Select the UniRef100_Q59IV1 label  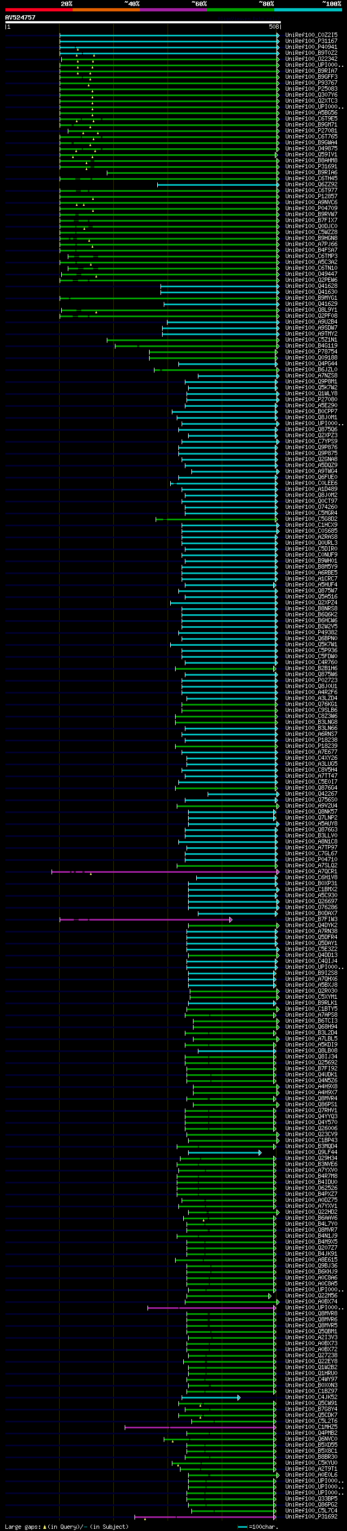311,155
